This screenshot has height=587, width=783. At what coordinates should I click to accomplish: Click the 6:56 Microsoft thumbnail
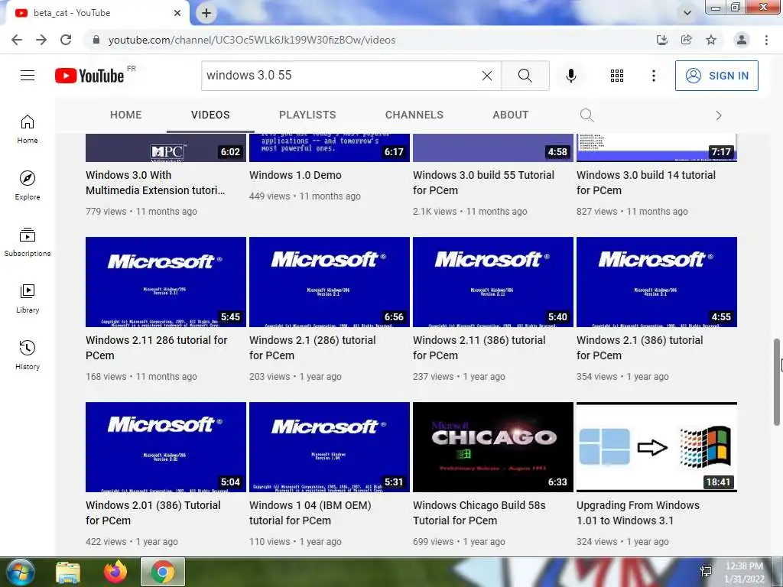pos(329,282)
